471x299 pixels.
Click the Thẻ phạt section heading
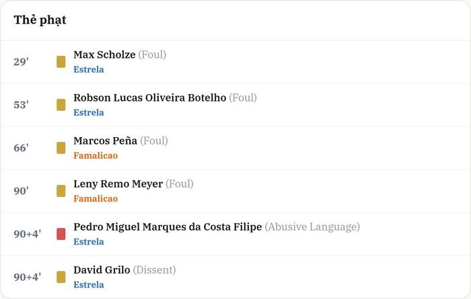[x=40, y=20]
